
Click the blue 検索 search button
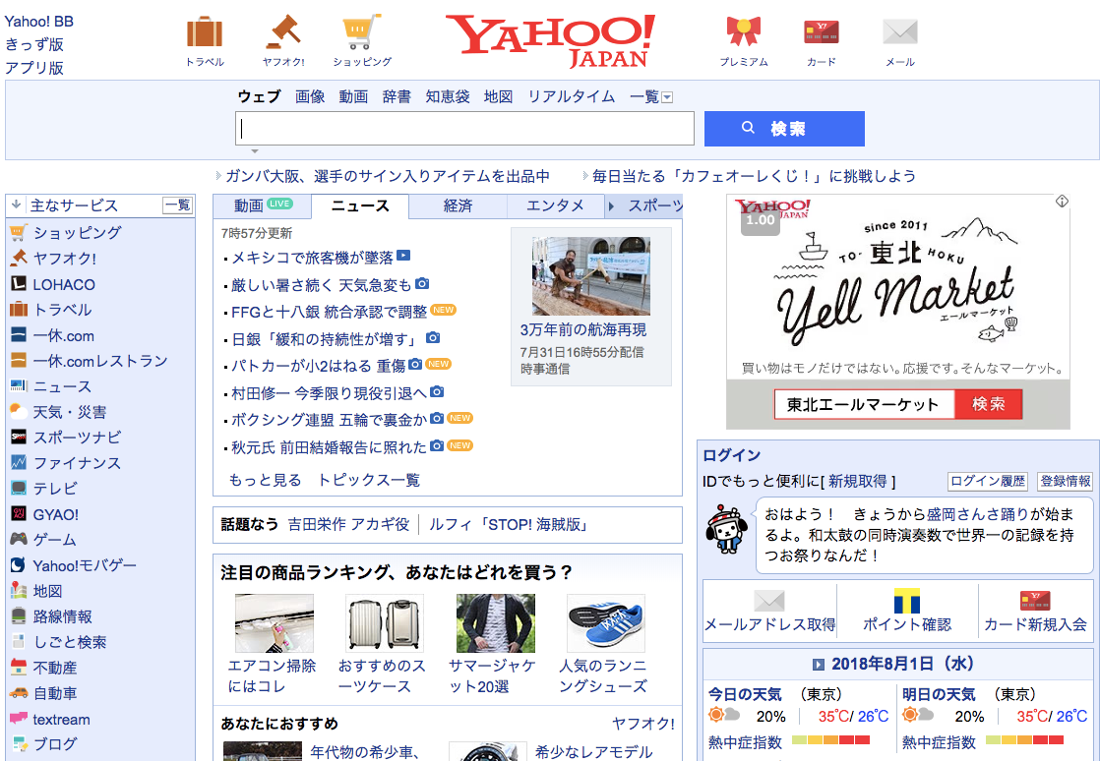tap(784, 129)
